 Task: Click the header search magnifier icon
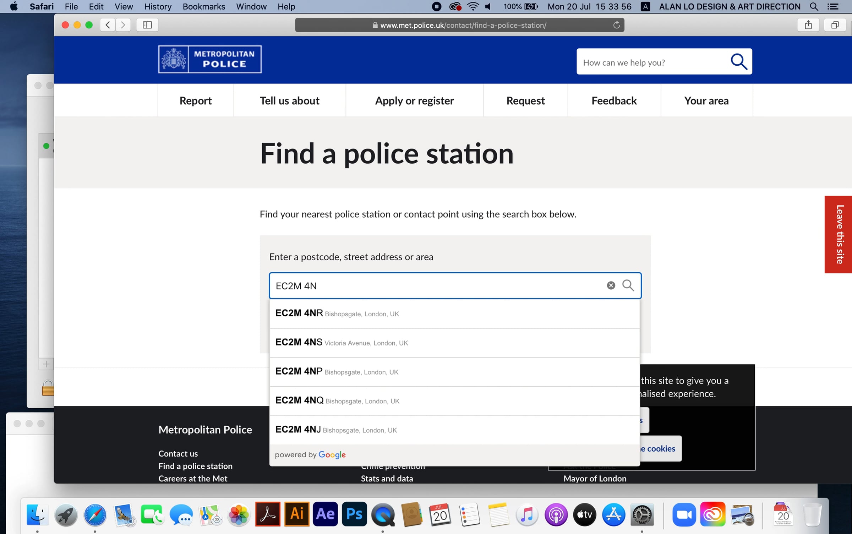(739, 62)
